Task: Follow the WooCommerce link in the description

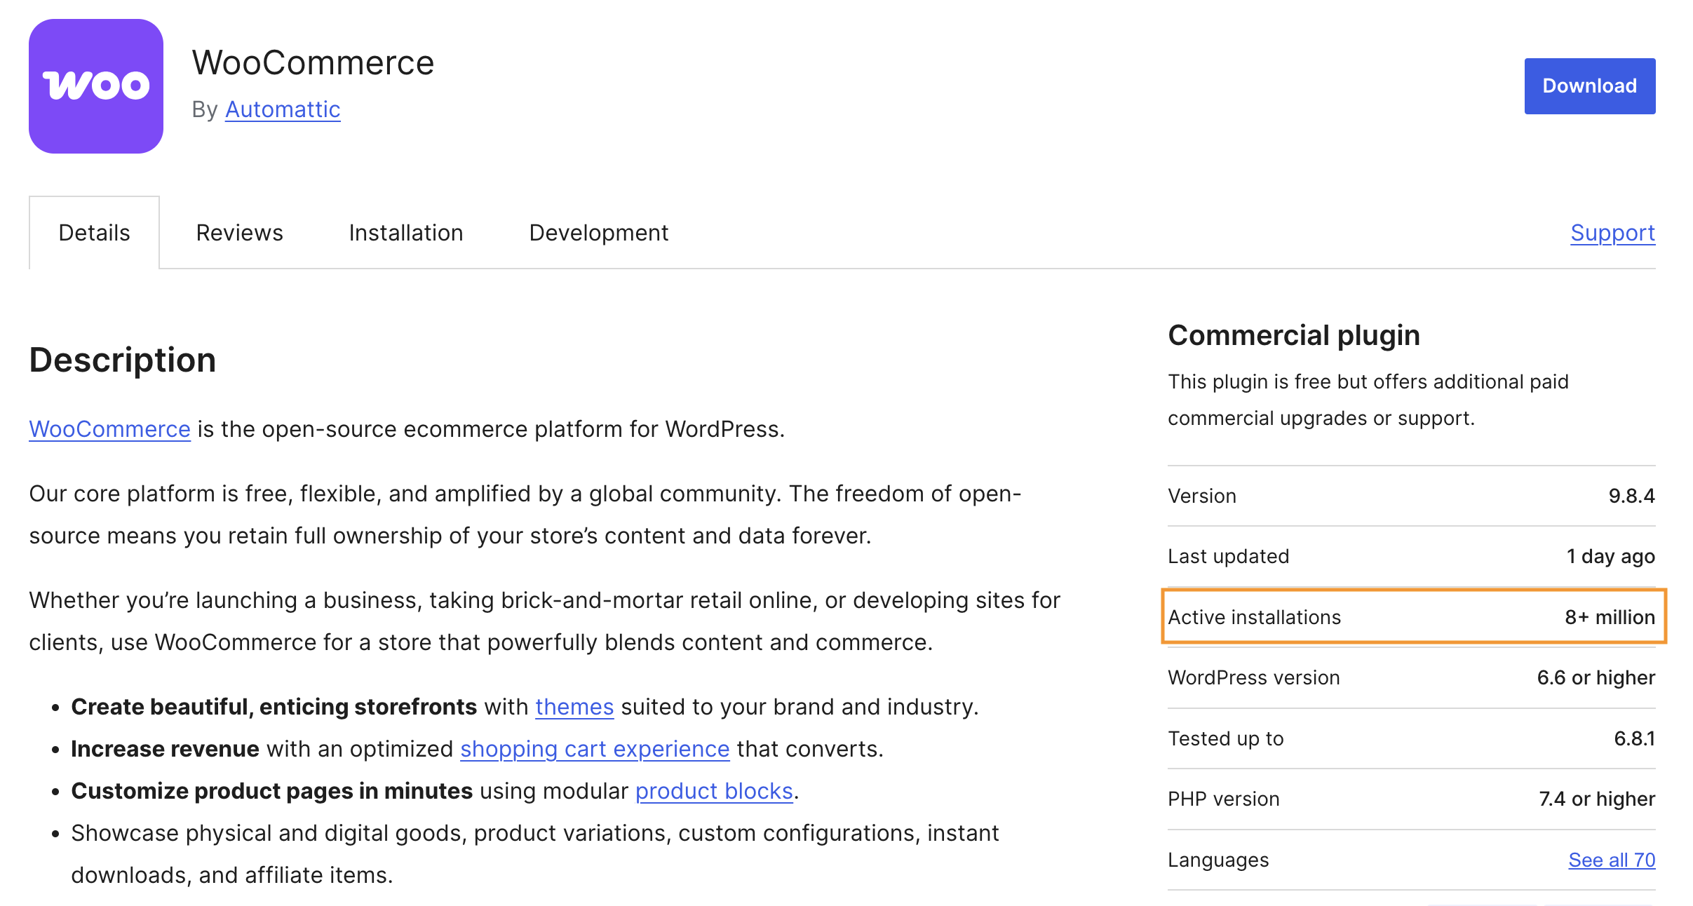Action: tap(110, 429)
